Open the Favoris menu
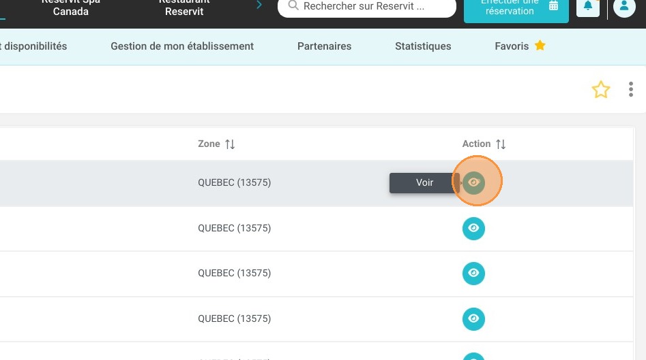 tap(512, 46)
